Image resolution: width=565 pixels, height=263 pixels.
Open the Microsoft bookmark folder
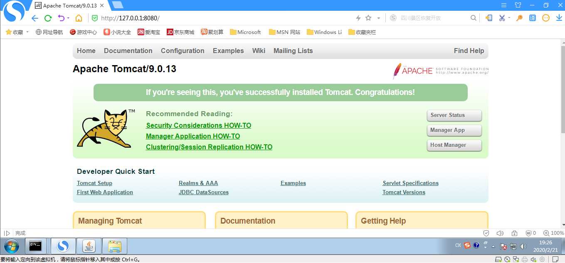pyautogui.click(x=245, y=32)
